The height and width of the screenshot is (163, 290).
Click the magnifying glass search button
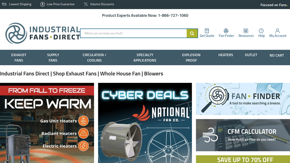(192, 33)
